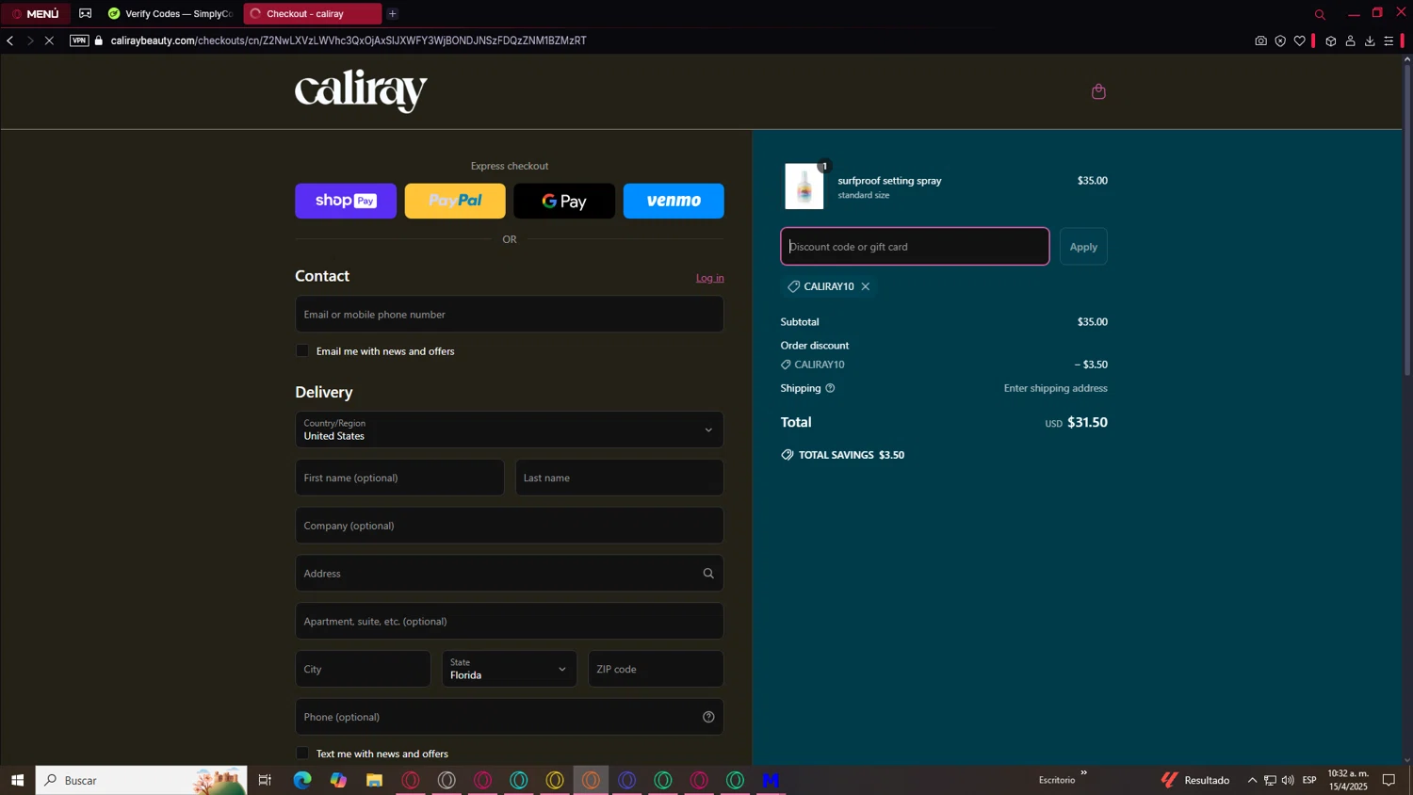Image resolution: width=1413 pixels, height=795 pixels.
Task: Check Email me with news and offers
Action: (x=302, y=350)
